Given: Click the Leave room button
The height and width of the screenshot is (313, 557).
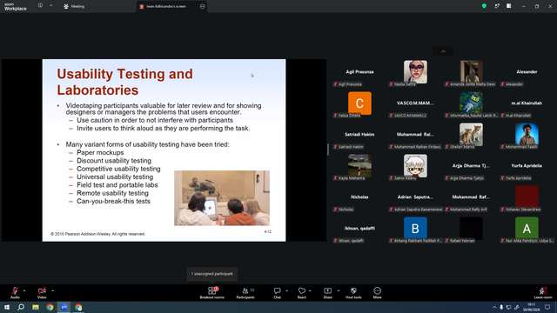Looking at the screenshot, I should coord(543,293).
